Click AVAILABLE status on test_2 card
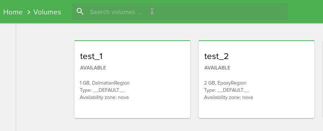This screenshot has height=131, width=323. pyautogui.click(x=217, y=68)
